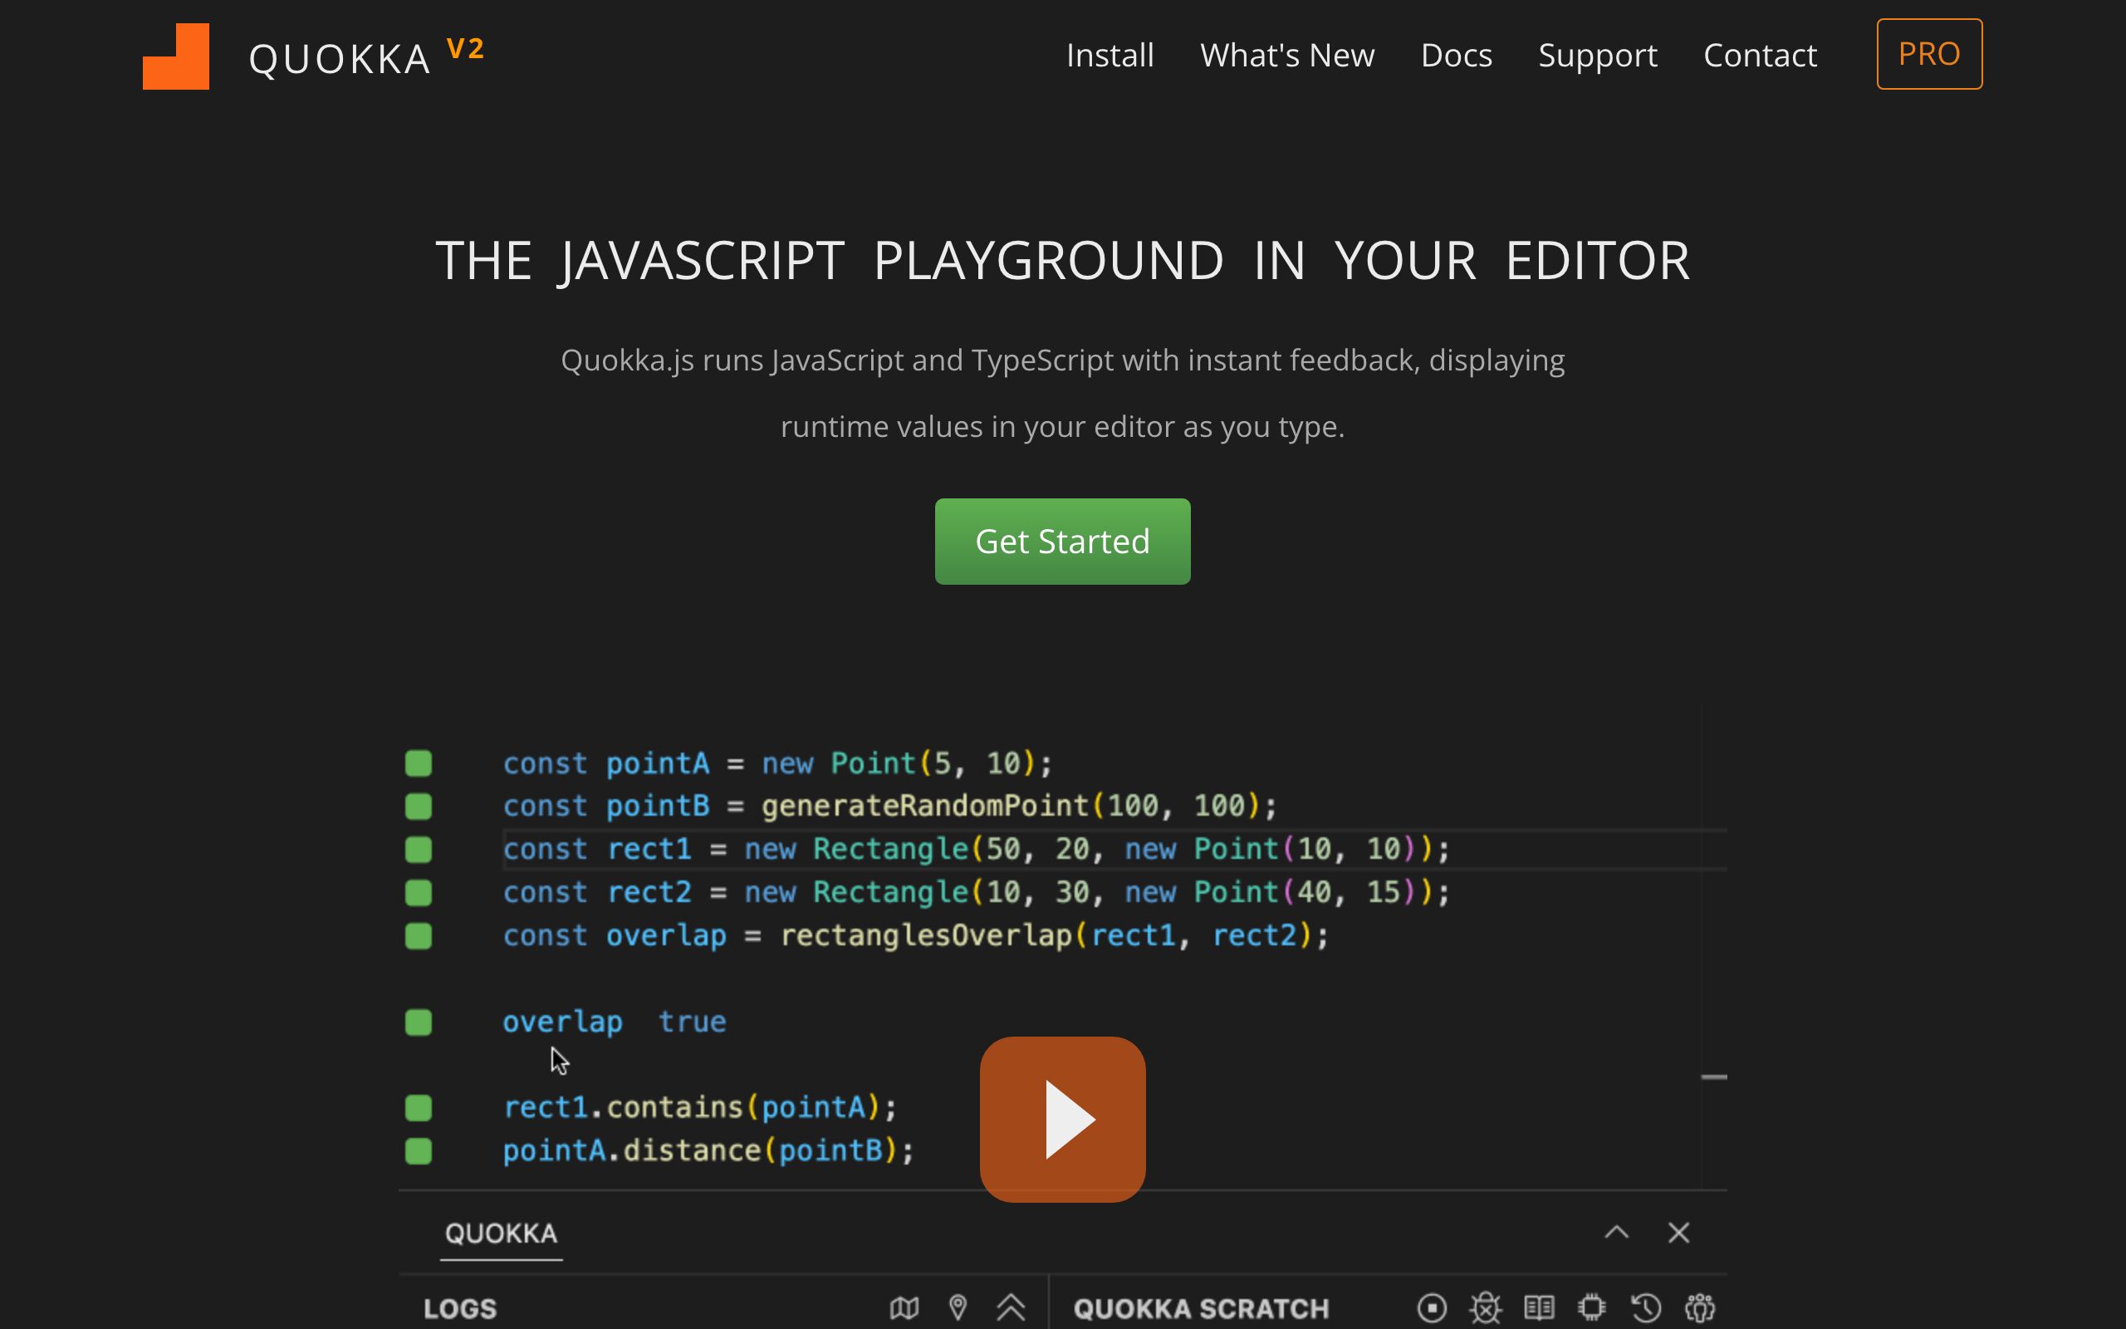2126x1329 pixels.
Task: Close the Quokka panel with the X
Action: (1679, 1233)
